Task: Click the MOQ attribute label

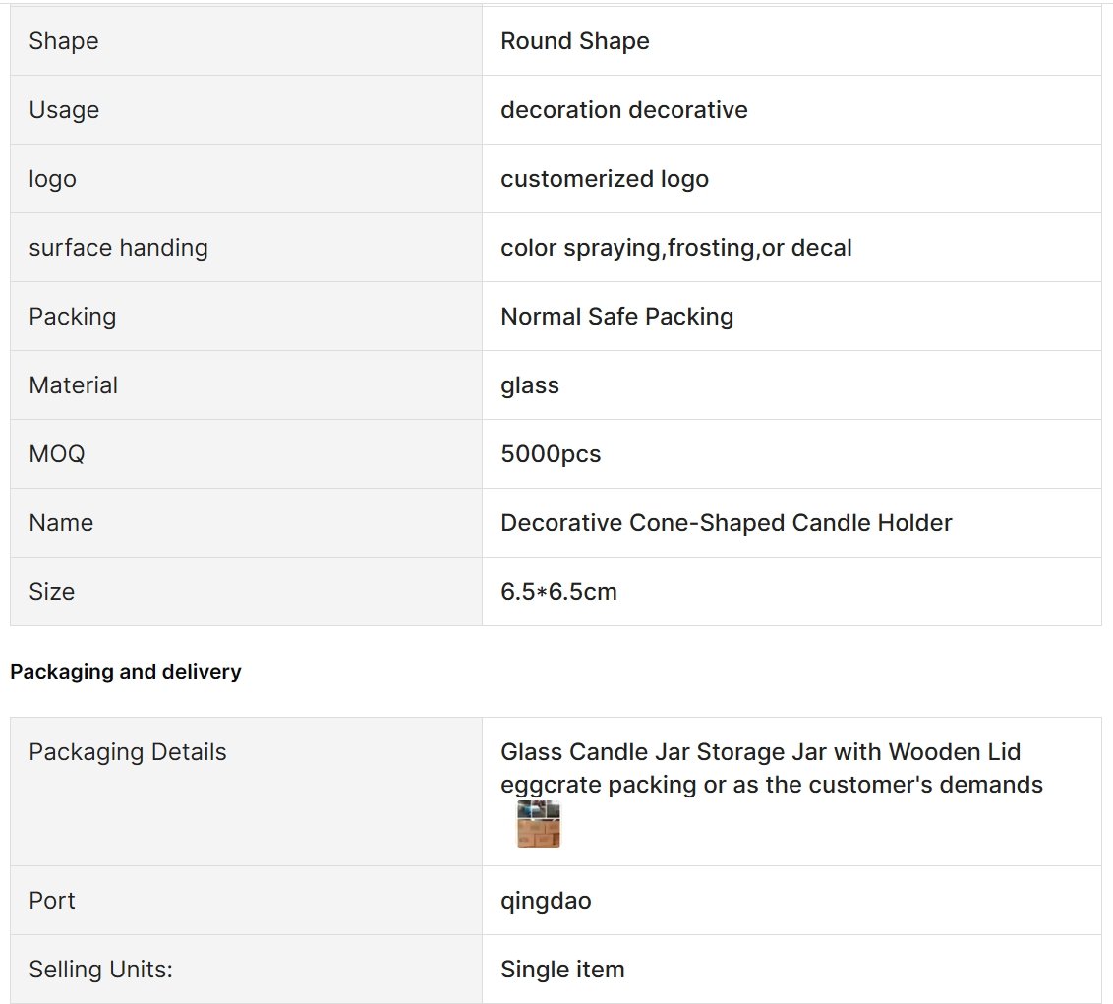Action: pyautogui.click(x=57, y=454)
